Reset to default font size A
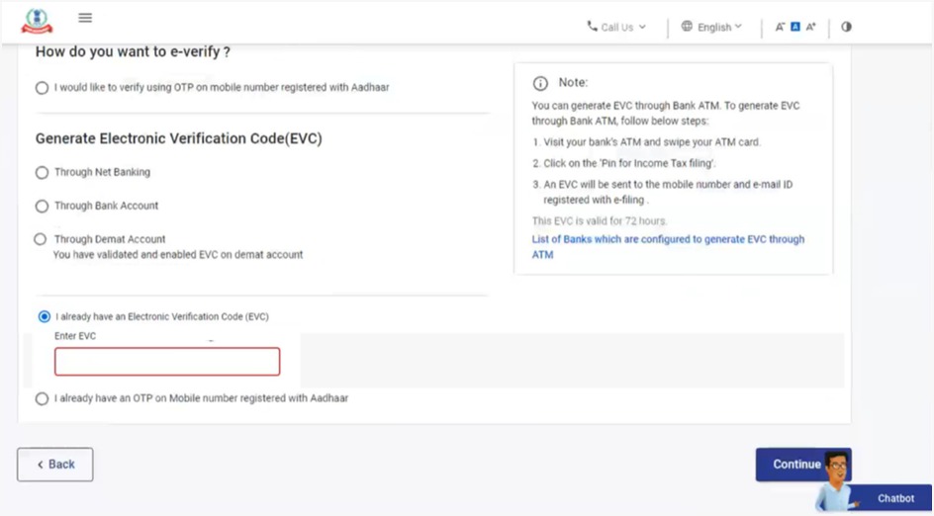The height and width of the screenshot is (516, 934). click(794, 27)
